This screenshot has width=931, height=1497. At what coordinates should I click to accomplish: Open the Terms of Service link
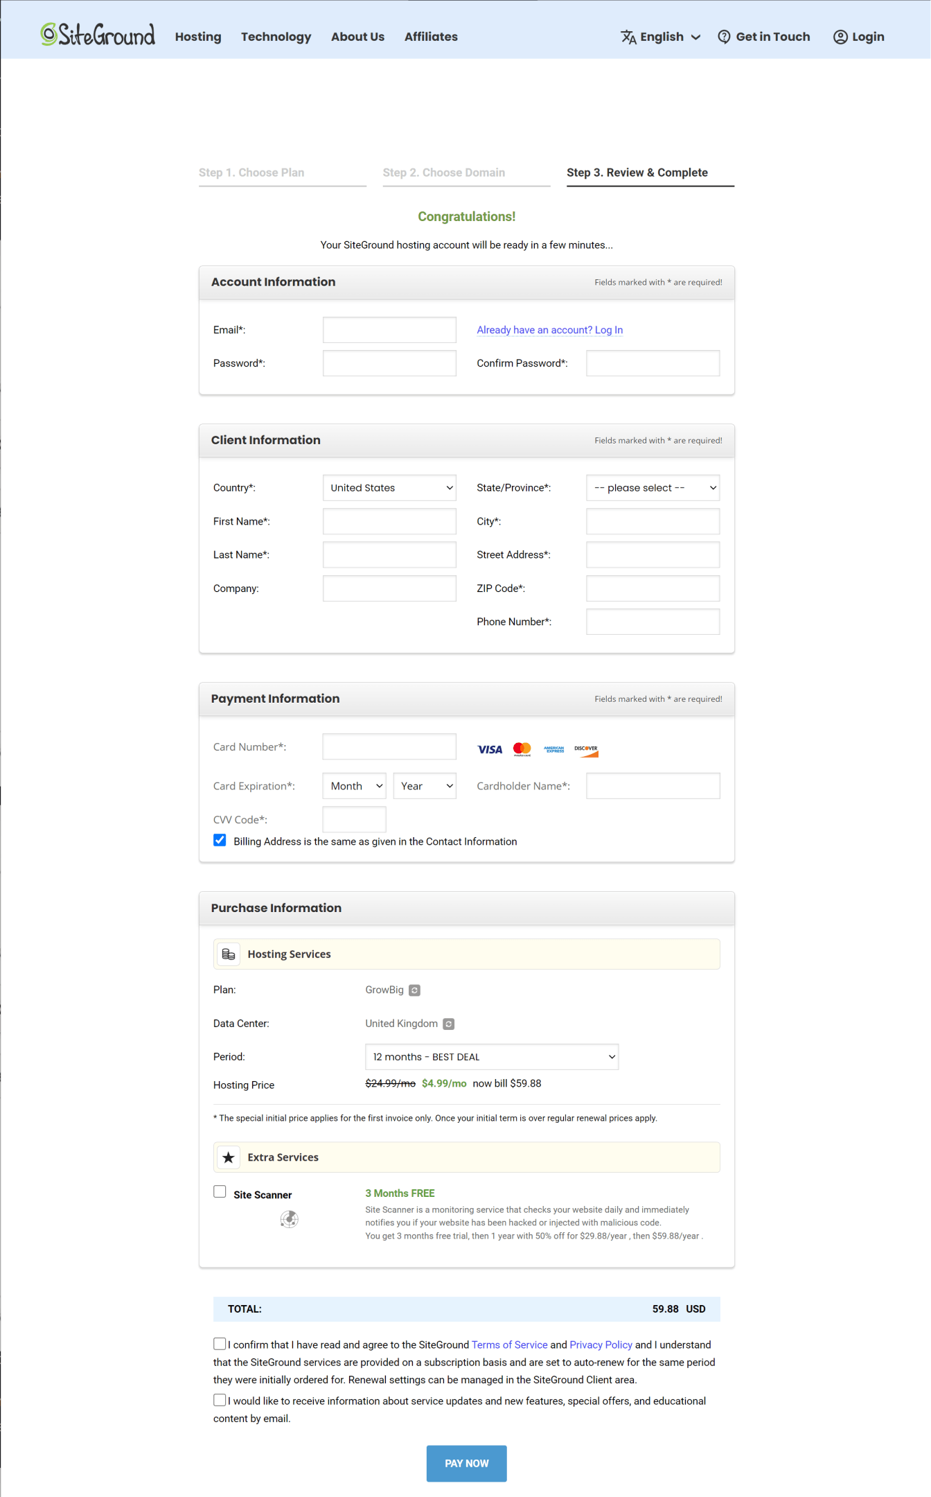(510, 1345)
